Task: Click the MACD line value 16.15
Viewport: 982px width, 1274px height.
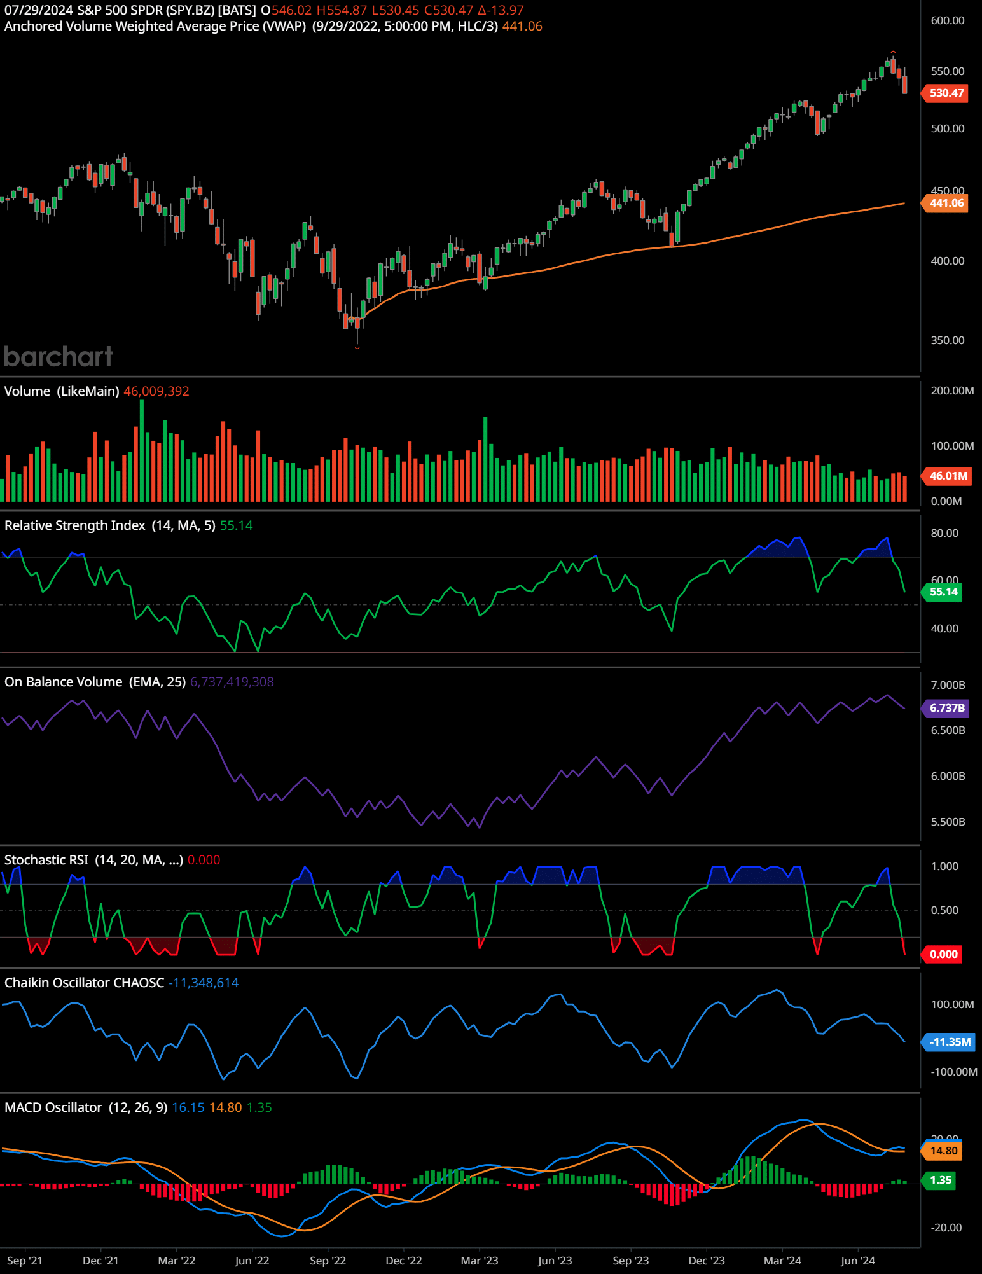Action: click(188, 1107)
